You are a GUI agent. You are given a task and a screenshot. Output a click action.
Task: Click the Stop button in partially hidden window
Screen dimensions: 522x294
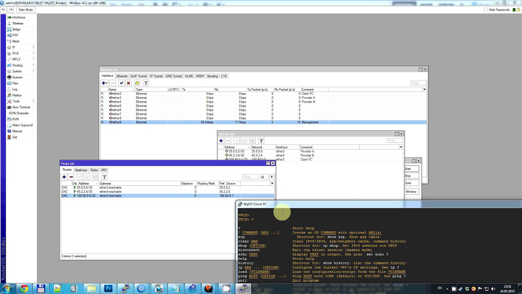coord(412,176)
